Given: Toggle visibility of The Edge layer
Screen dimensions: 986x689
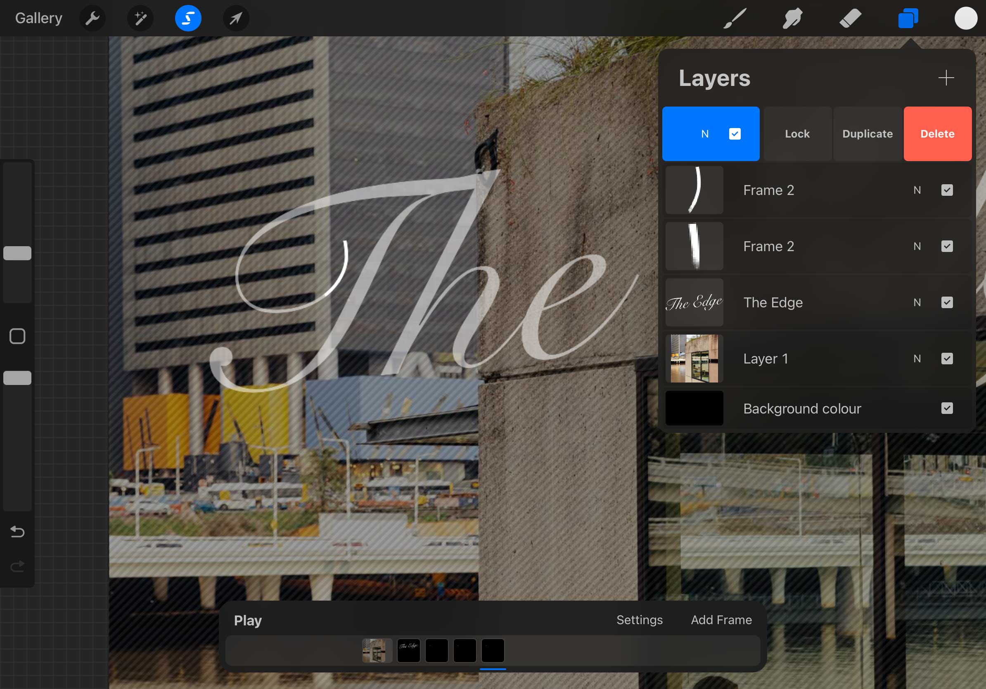Looking at the screenshot, I should [x=947, y=302].
